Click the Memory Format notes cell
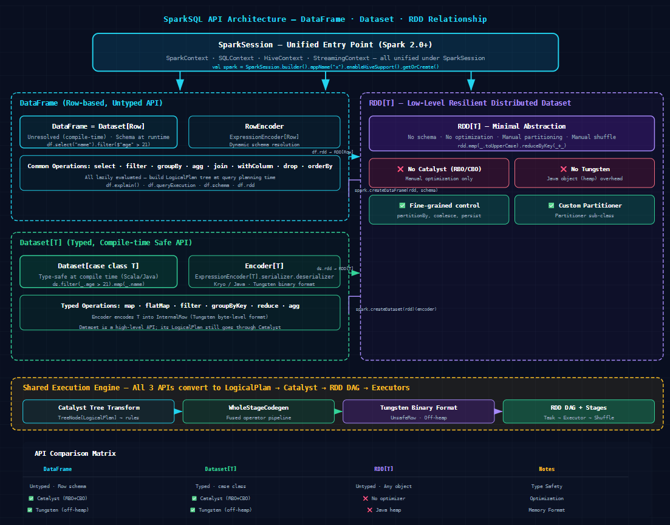 [547, 510]
